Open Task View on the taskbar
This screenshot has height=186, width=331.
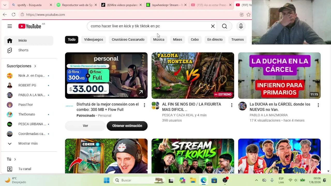pyautogui.click(x=171, y=180)
